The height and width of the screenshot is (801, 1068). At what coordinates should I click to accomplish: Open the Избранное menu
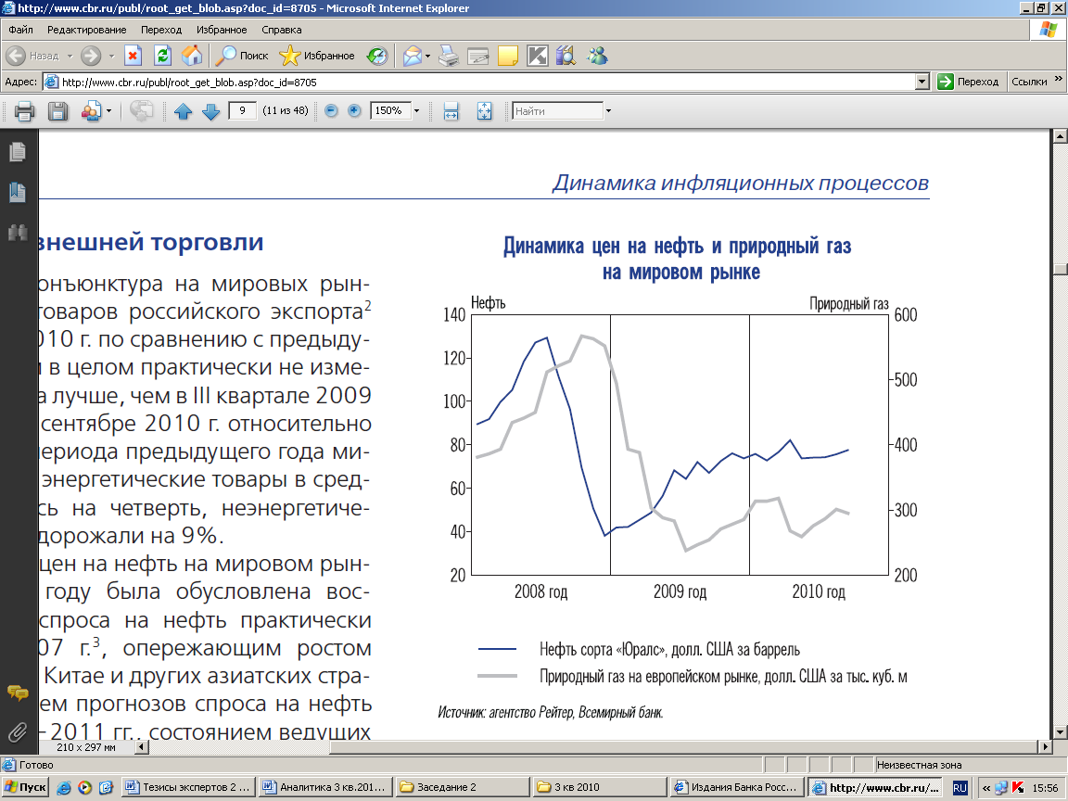(222, 30)
